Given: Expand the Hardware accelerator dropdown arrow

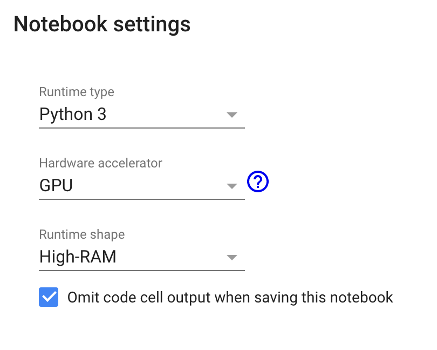Looking at the screenshot, I should pos(232,186).
